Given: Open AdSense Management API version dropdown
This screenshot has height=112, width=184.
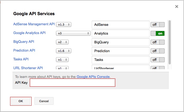Looking at the screenshot, I should coord(64,25).
